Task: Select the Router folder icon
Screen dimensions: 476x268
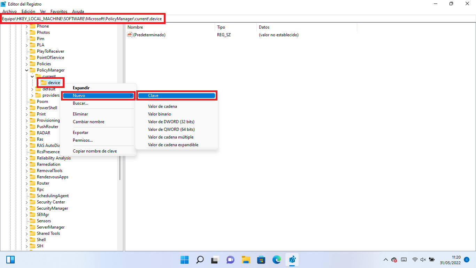Action: click(32, 183)
